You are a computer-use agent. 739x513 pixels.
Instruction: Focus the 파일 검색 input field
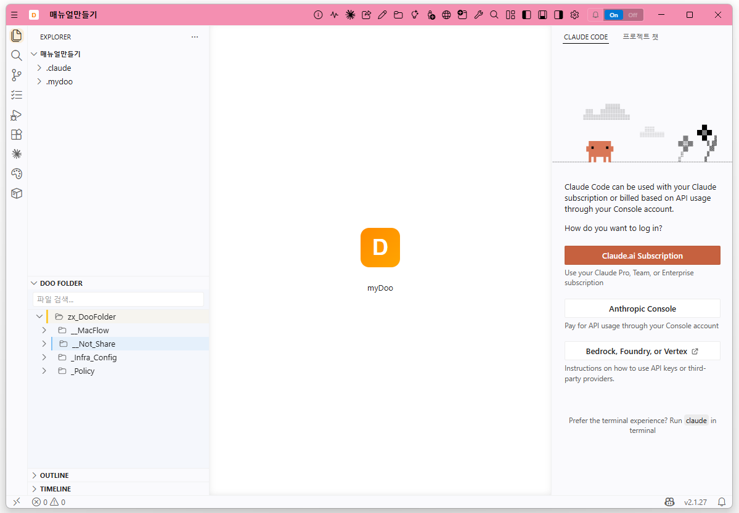point(118,299)
